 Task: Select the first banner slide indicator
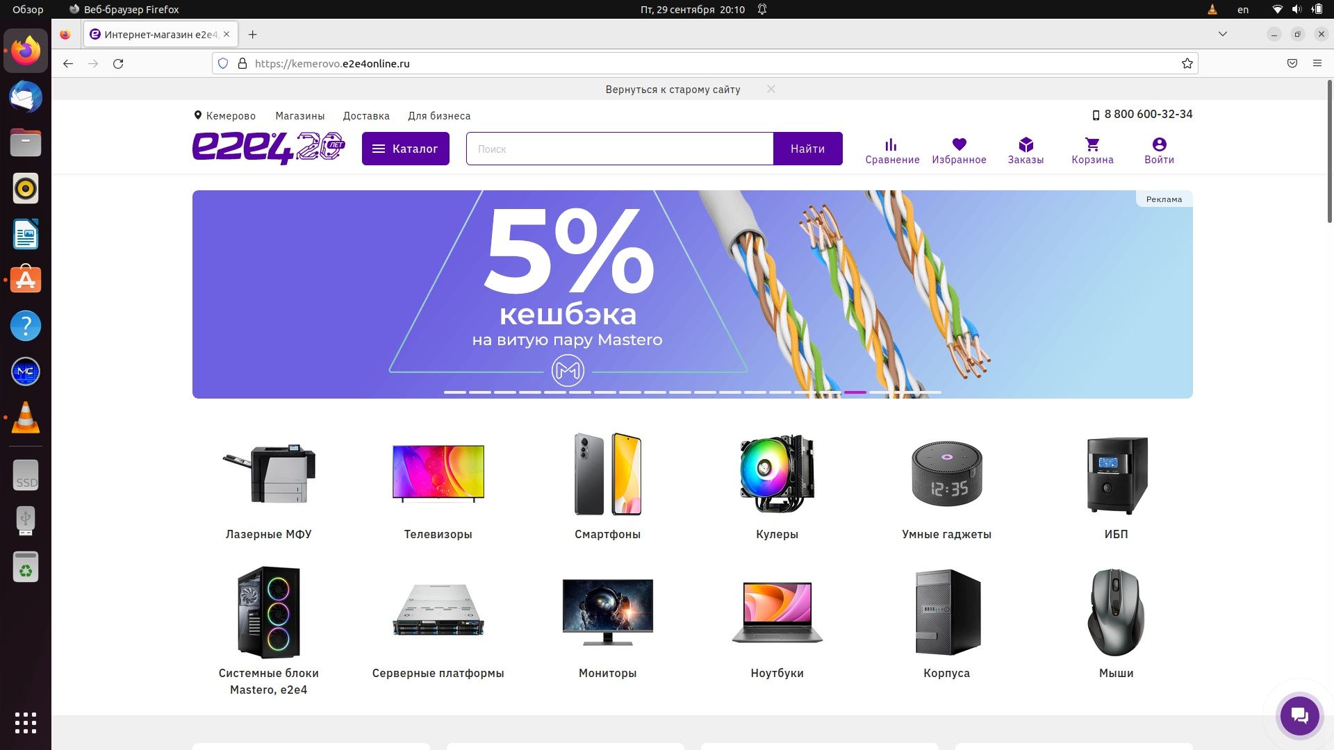pyautogui.click(x=455, y=392)
